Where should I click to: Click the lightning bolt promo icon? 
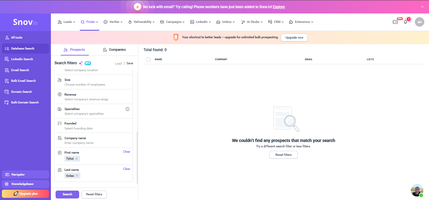(x=137, y=7)
